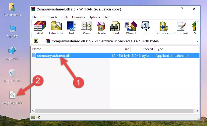Image resolution: width=207 pixels, height=126 pixels.
Task: Close the WinRAR window
Action: 194,9
